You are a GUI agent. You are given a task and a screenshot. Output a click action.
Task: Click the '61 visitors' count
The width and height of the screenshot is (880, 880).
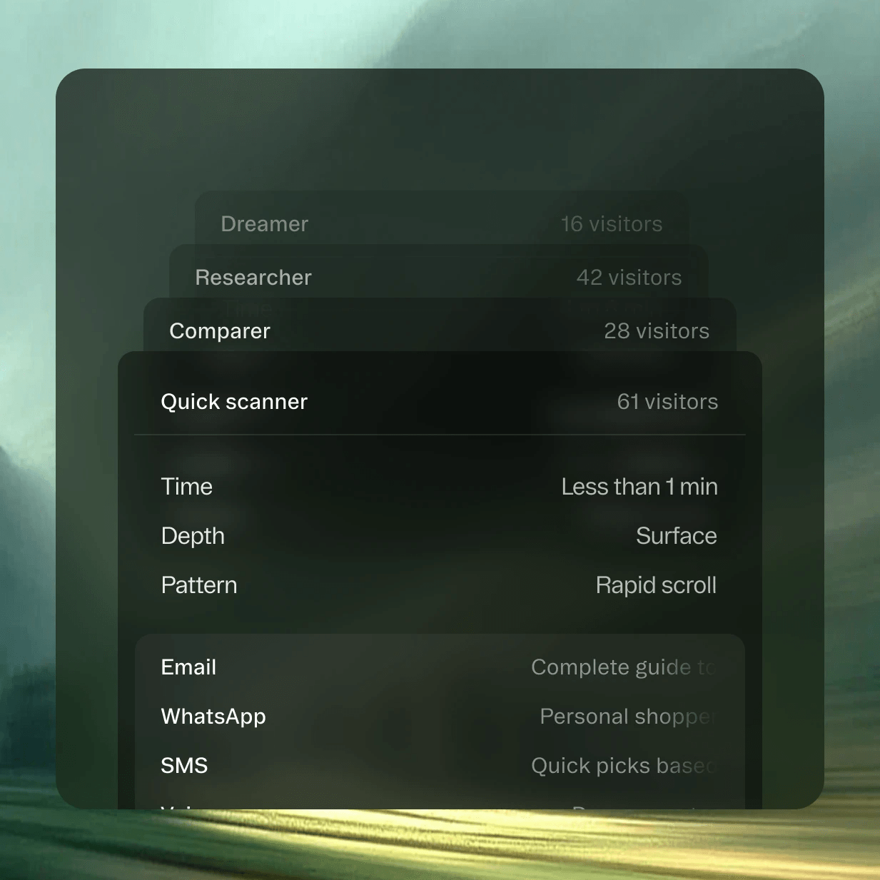coord(667,402)
